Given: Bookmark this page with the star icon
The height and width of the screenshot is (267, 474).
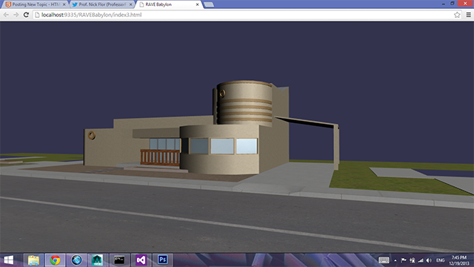Looking at the screenshot, I should 457,15.
